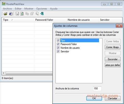Open router file with folder icon
124x104 pixels.
click(5, 14)
